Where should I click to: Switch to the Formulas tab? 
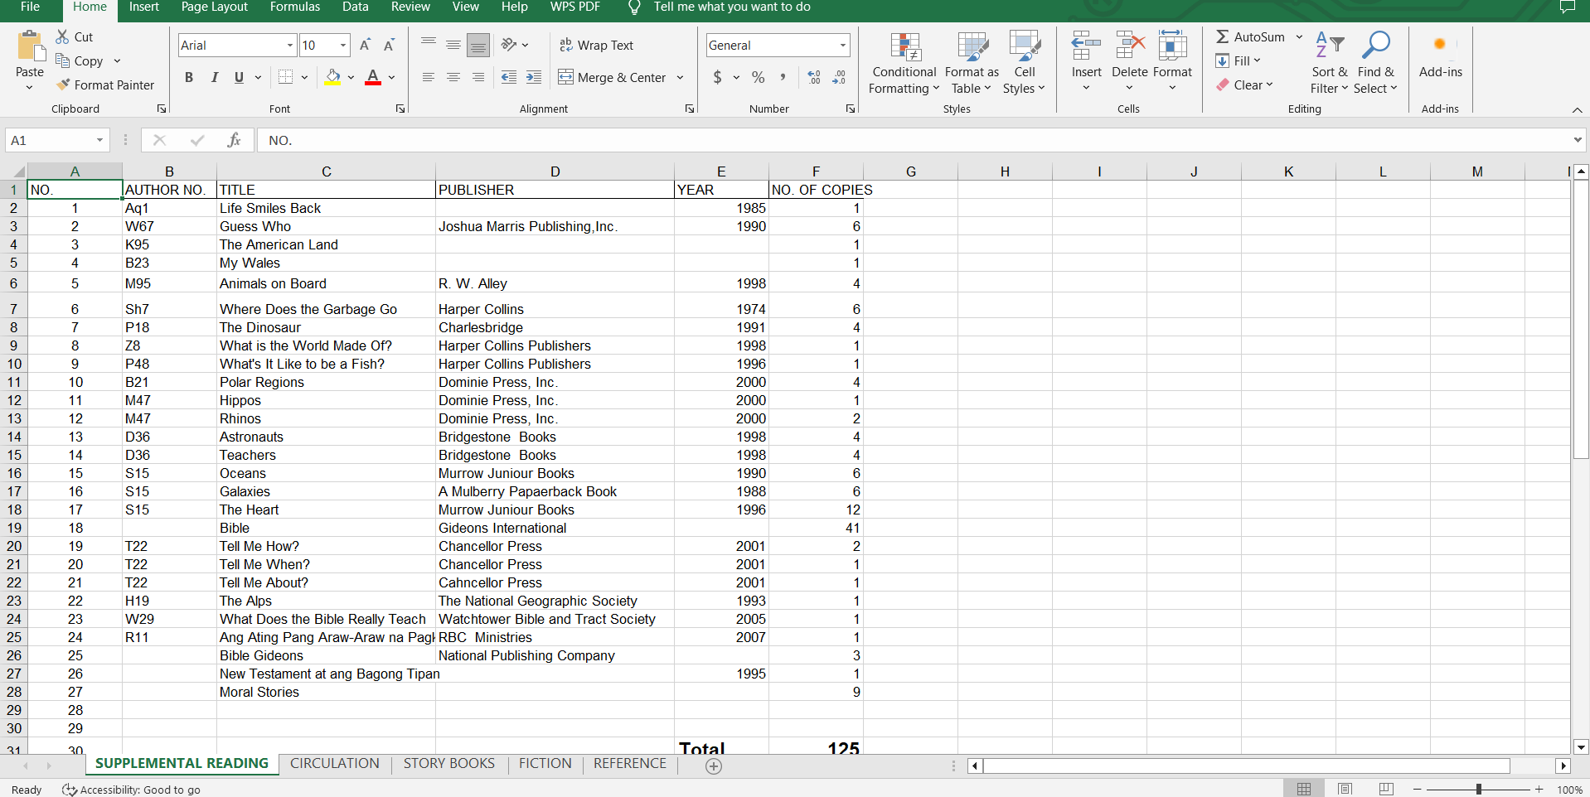coord(294,7)
